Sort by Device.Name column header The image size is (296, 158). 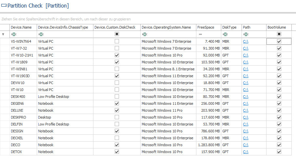pos(23,27)
